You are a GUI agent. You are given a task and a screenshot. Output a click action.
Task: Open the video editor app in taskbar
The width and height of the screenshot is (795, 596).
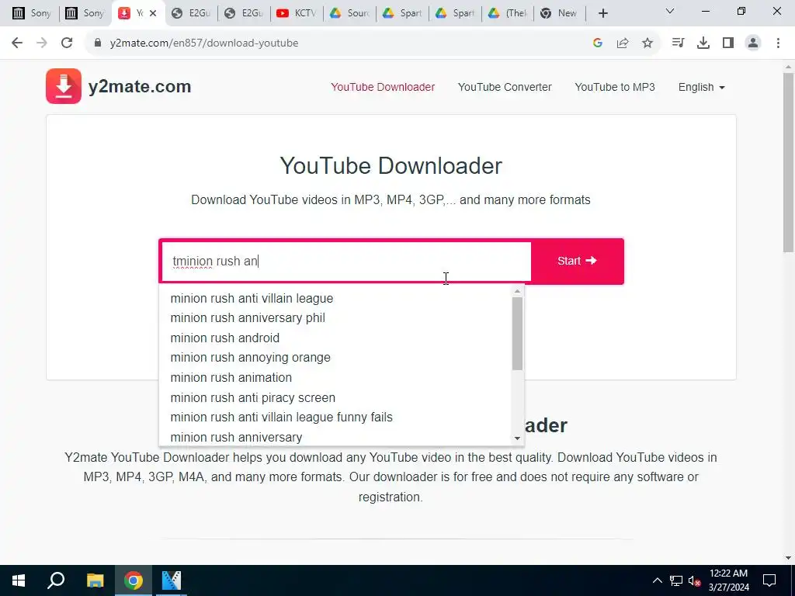pyautogui.click(x=172, y=580)
